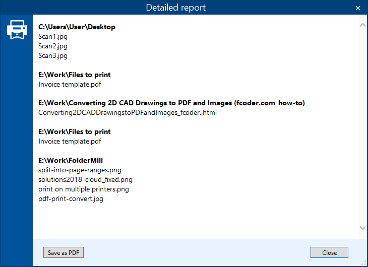The width and height of the screenshot is (368, 267).
Task: Click the E:\Work\FolderMill folder heading
Action: coord(71,160)
